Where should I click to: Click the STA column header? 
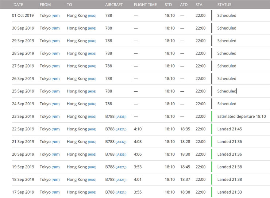[x=199, y=5]
